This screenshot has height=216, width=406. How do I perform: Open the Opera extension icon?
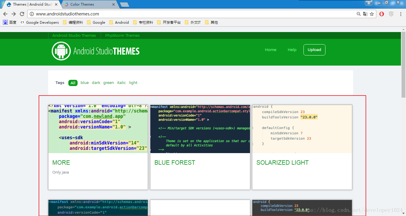[382, 14]
